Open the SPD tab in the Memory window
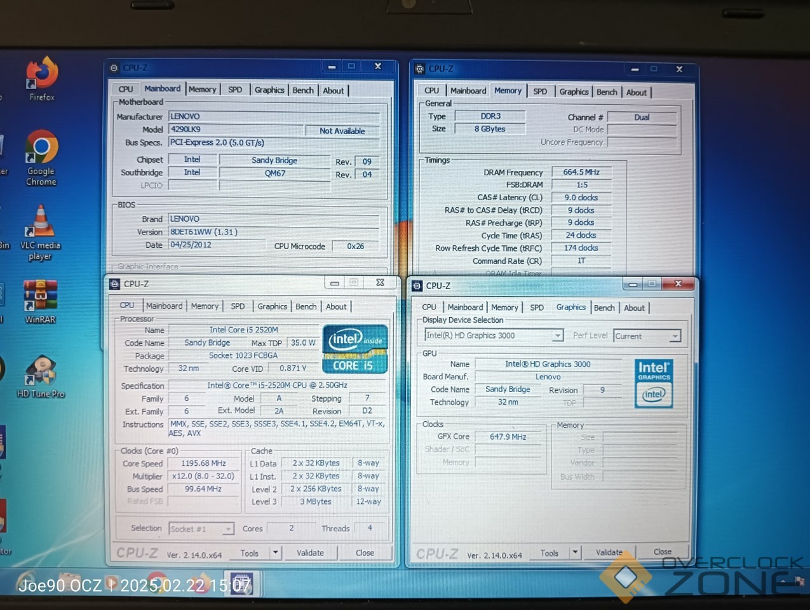 point(540,91)
